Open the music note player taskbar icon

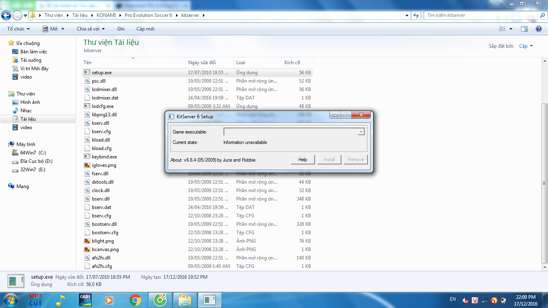(60, 300)
